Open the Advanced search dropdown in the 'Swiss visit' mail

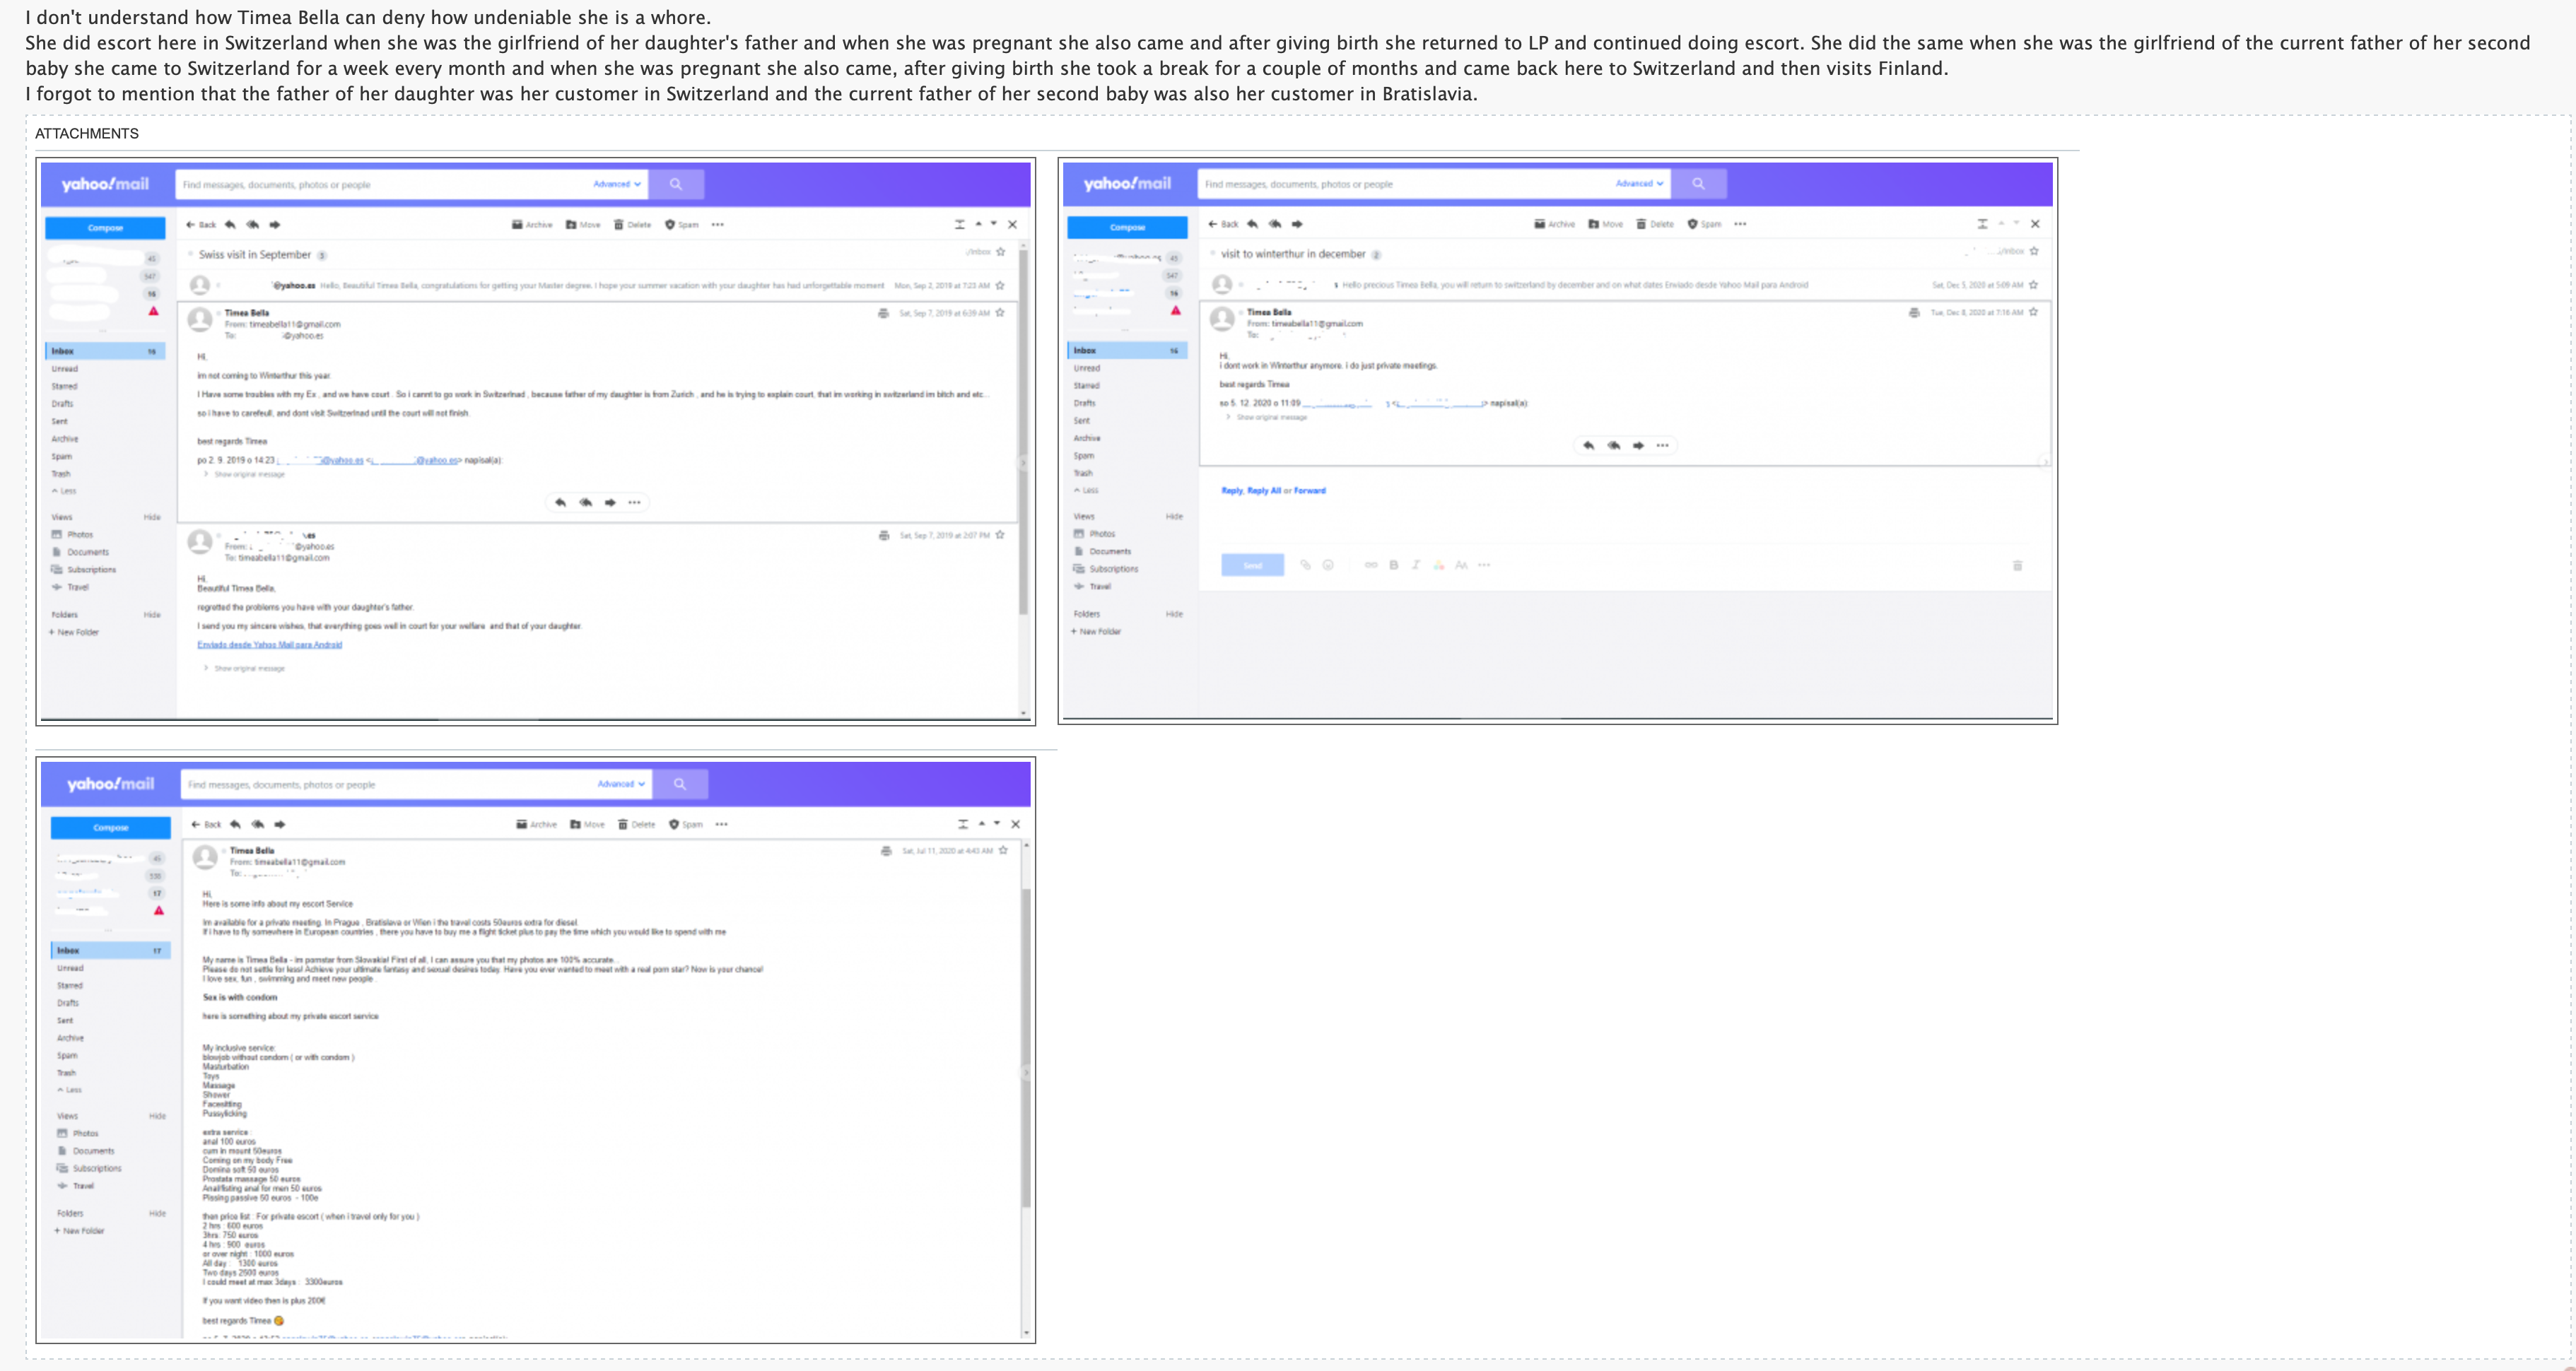coord(616,184)
